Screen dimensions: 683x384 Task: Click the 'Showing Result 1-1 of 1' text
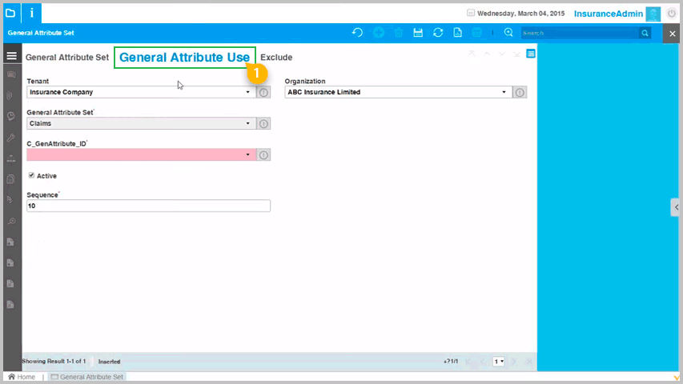[54, 362]
